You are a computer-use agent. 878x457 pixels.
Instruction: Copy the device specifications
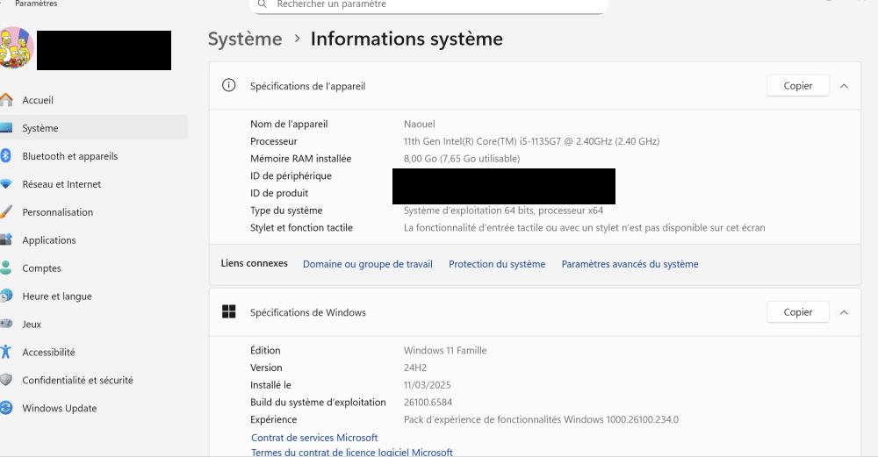(798, 86)
